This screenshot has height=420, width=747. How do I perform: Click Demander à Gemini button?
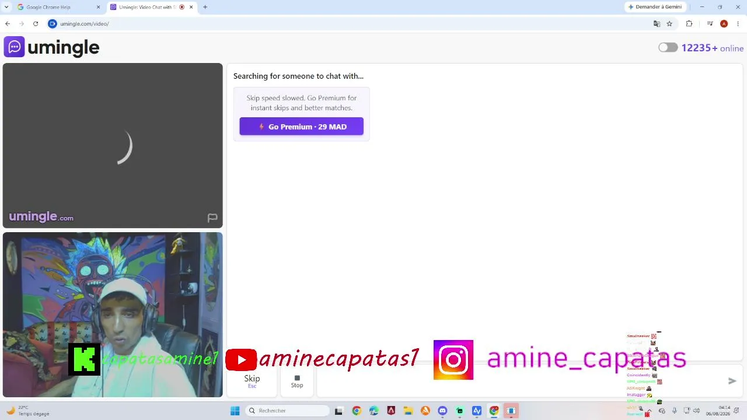click(x=655, y=7)
